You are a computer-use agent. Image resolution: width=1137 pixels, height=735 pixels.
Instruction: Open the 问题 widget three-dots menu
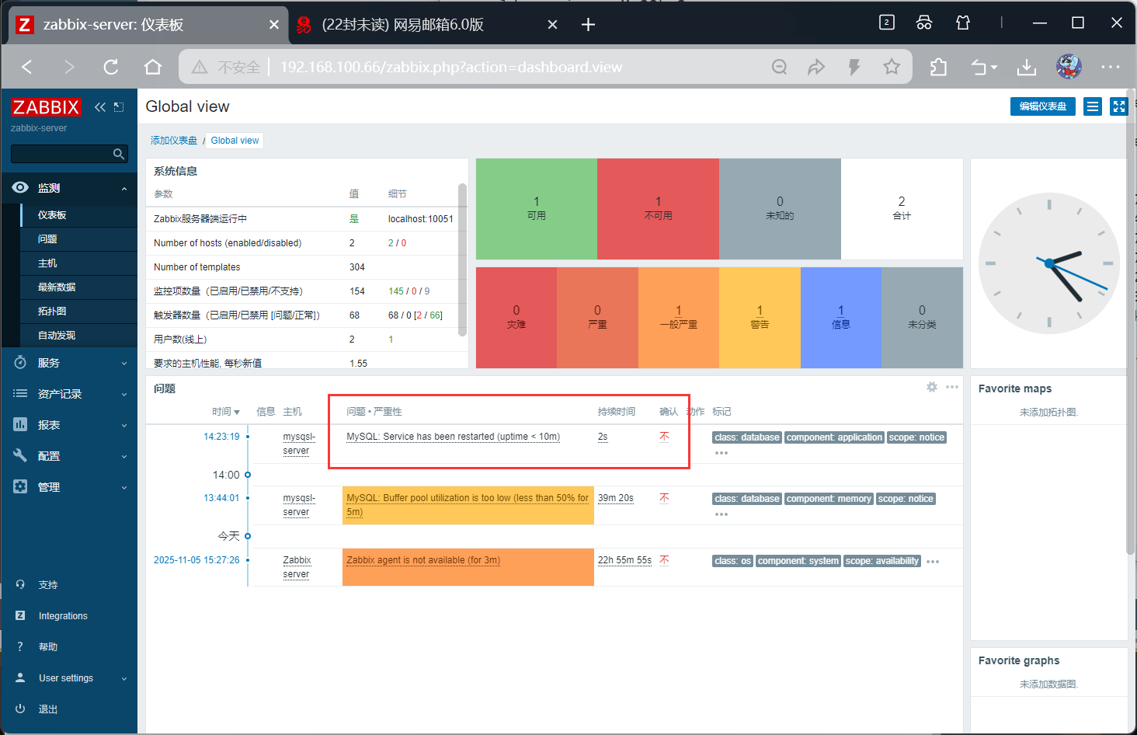(952, 387)
